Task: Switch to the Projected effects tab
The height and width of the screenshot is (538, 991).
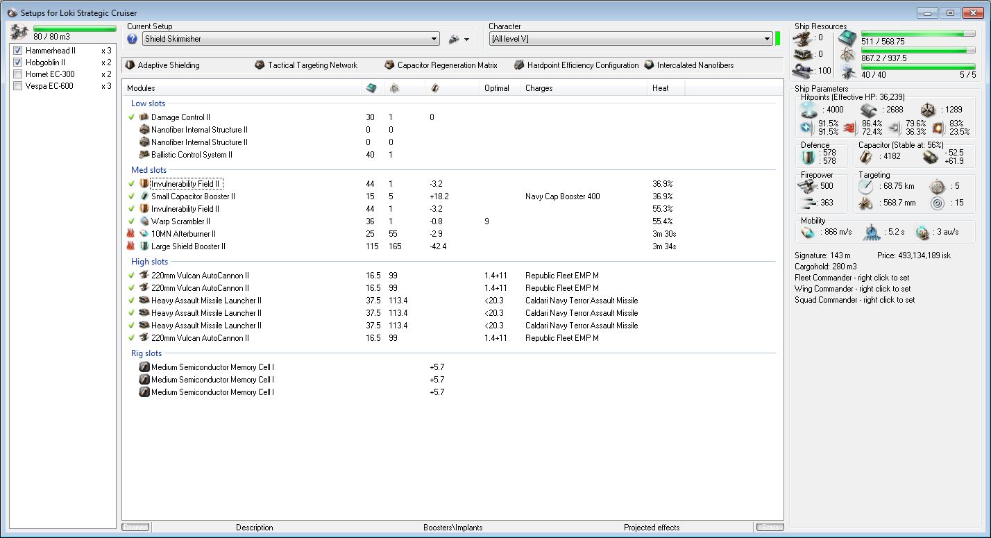Action: click(x=652, y=528)
